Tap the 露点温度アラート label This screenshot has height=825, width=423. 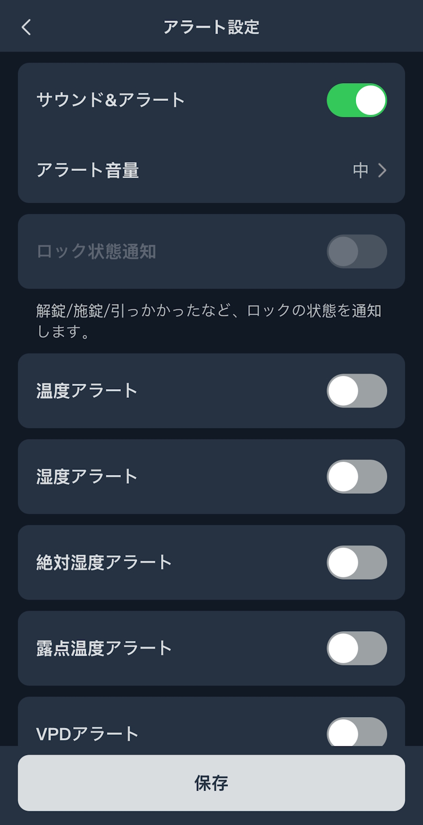pyautogui.click(x=104, y=648)
